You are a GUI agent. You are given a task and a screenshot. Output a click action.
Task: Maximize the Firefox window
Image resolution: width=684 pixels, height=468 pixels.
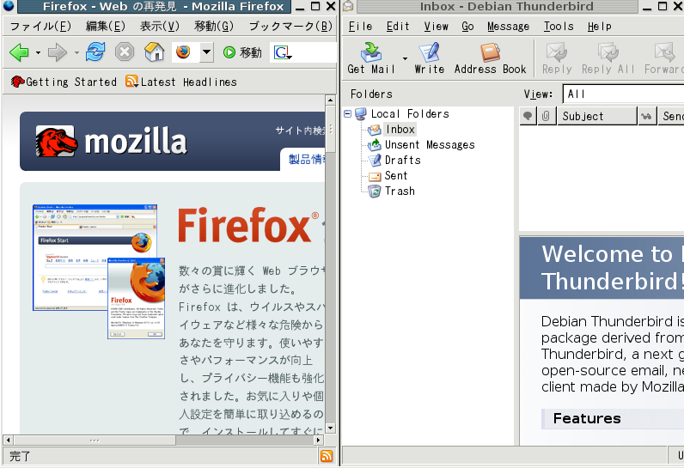click(x=315, y=6)
